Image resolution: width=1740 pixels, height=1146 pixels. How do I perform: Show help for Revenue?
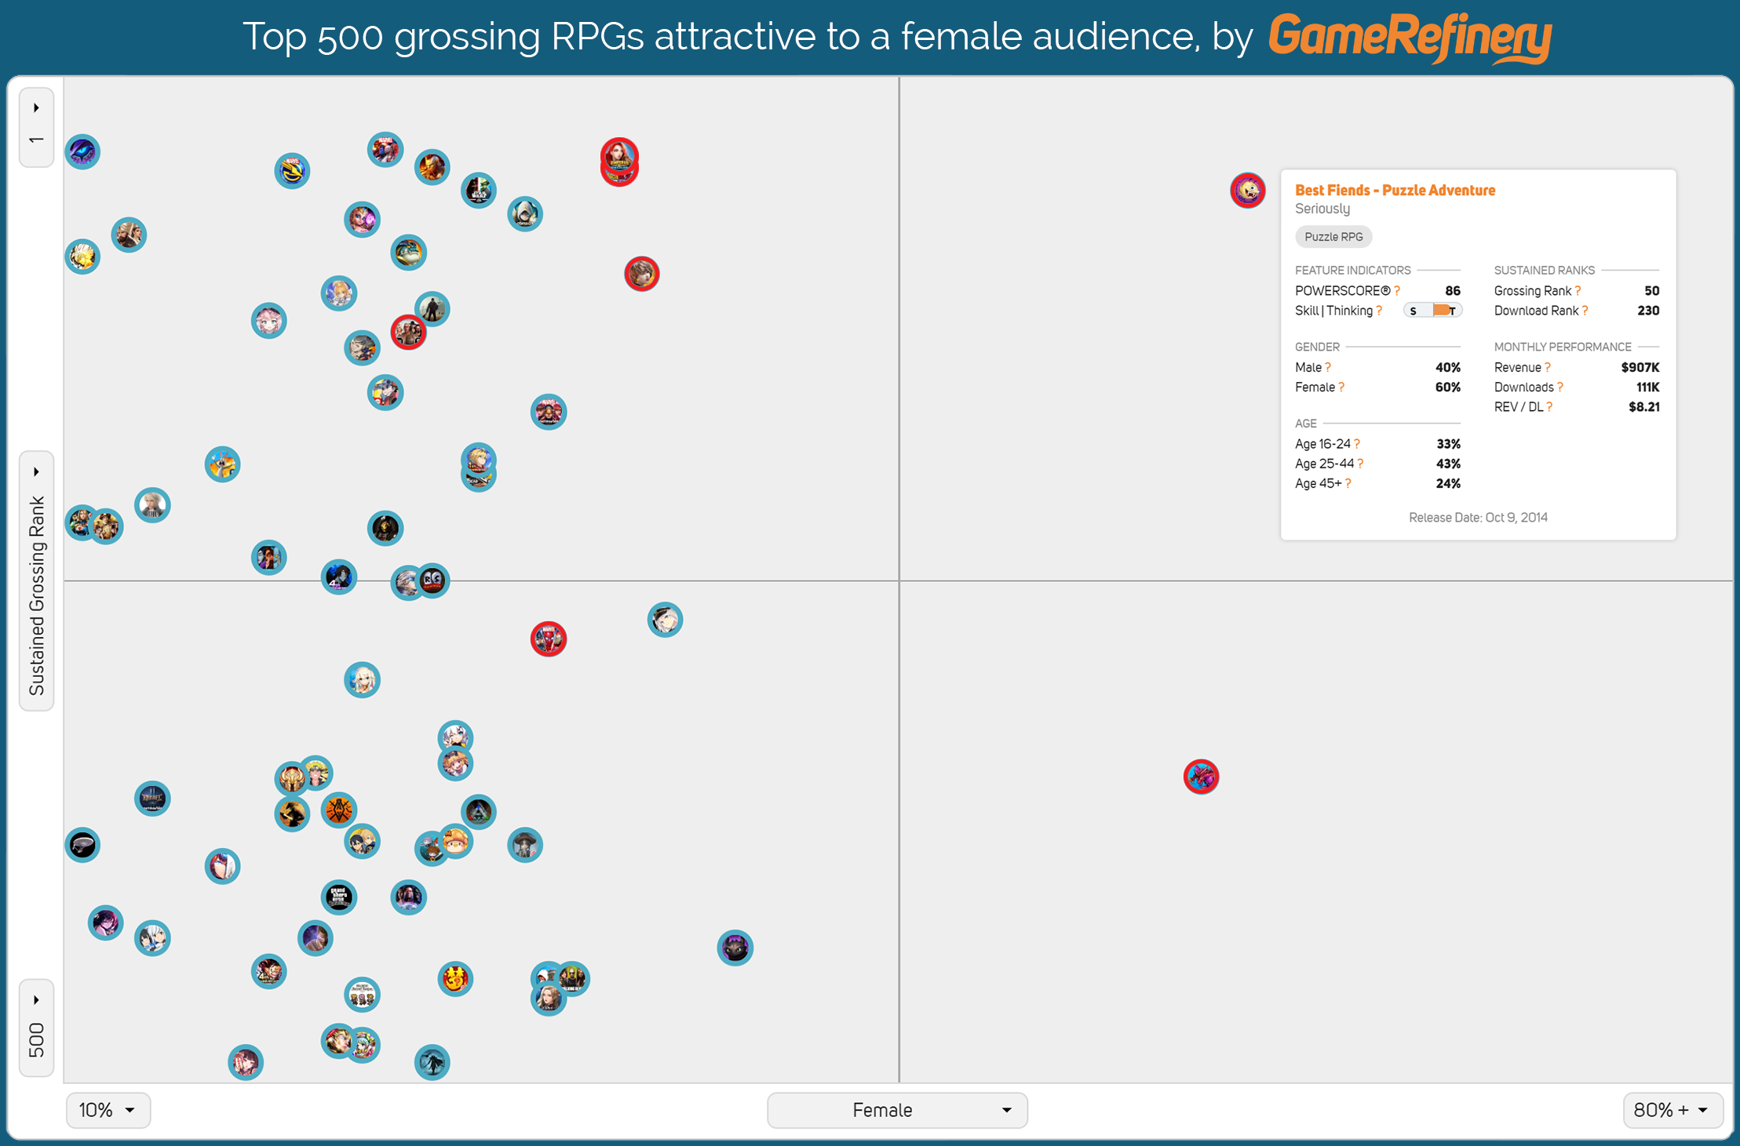coord(1548,367)
